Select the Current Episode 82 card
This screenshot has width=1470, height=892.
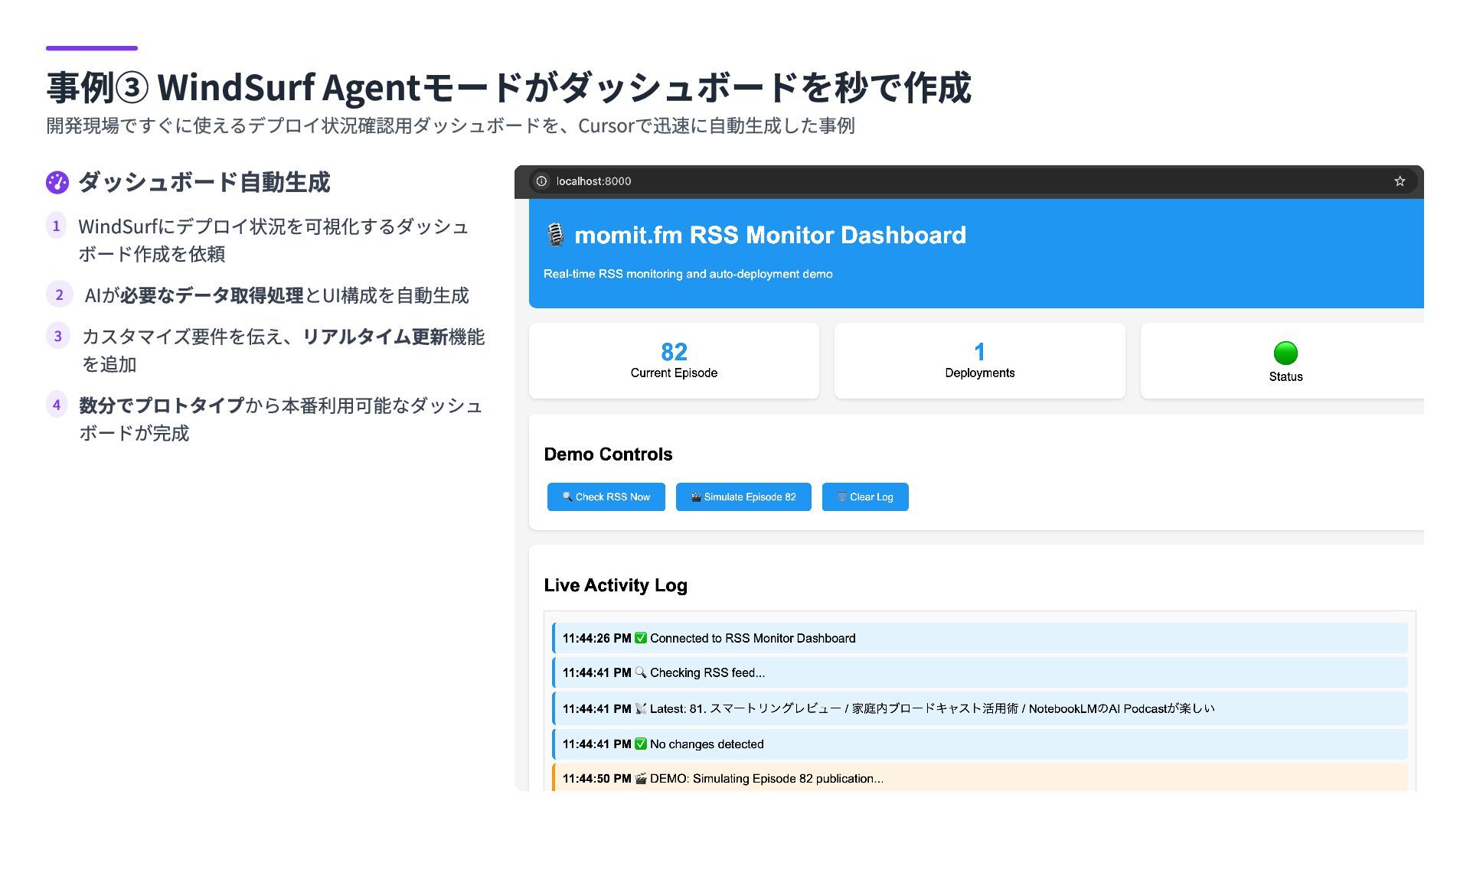click(674, 360)
